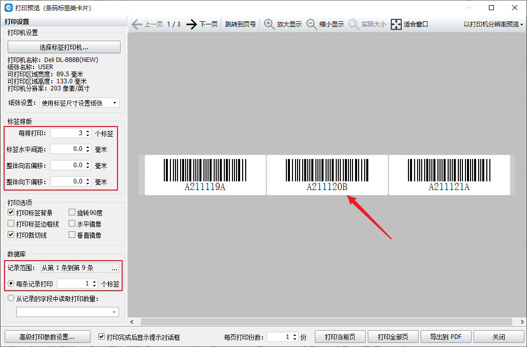Click the horizontal scrollbar right arrow
This screenshot has height=347, width=527.
pos(522,322)
